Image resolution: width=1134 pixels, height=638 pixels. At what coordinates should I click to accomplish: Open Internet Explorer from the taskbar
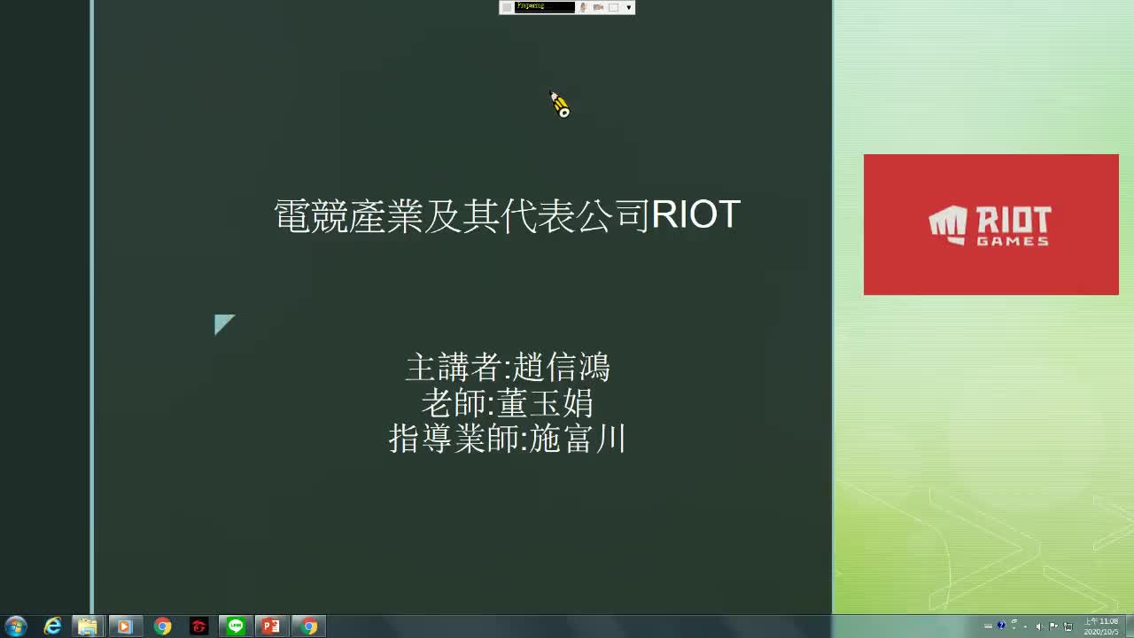click(53, 626)
